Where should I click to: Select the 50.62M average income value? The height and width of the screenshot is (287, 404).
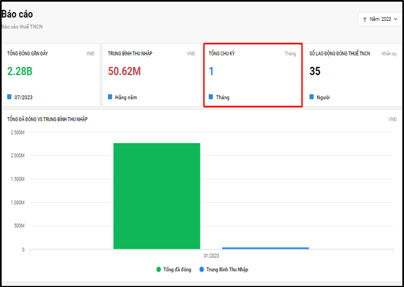tap(124, 71)
